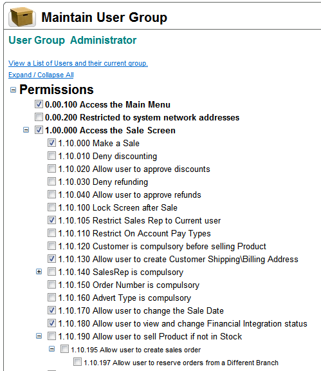Image resolution: width=321 pixels, height=371 pixels.
Task: Tick the 1.10.010 Deny discounting checkbox
Action: (x=51, y=156)
